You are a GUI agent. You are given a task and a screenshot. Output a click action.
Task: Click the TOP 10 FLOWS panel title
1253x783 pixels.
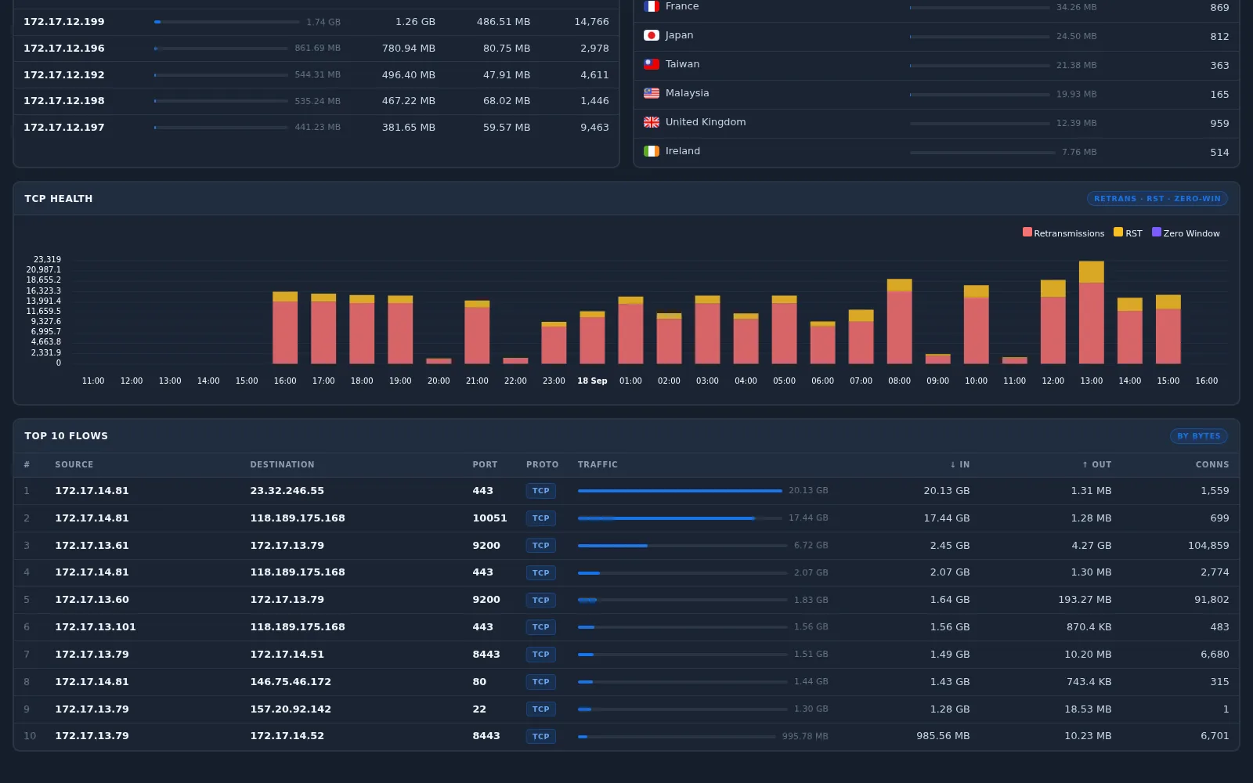67,436
